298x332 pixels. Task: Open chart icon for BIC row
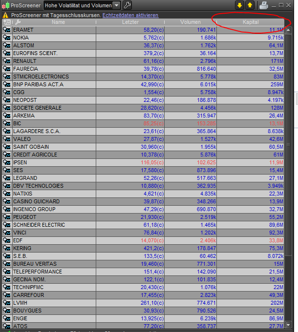[x=7, y=123]
